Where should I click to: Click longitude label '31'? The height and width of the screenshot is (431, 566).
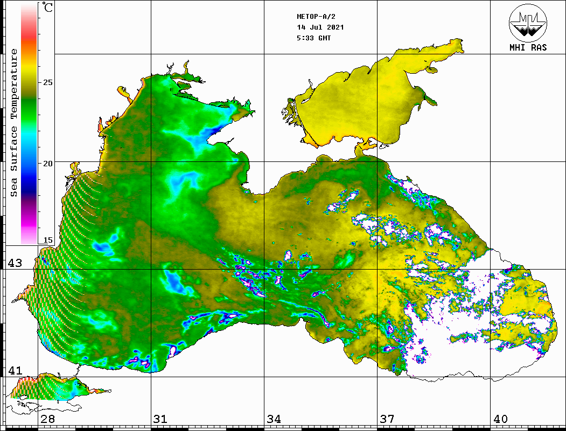tap(160, 419)
